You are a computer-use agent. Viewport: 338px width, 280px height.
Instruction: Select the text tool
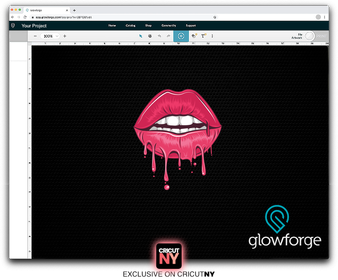(204, 36)
